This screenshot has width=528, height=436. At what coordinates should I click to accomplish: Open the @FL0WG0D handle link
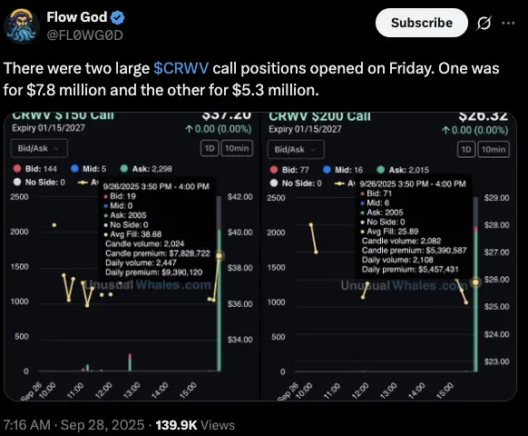tap(84, 35)
